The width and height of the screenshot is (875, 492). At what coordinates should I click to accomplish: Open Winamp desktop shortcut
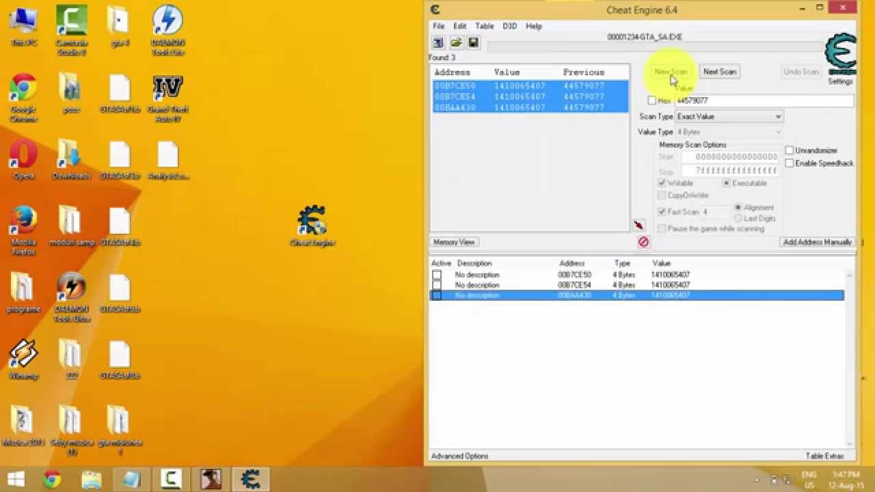pyautogui.click(x=23, y=359)
